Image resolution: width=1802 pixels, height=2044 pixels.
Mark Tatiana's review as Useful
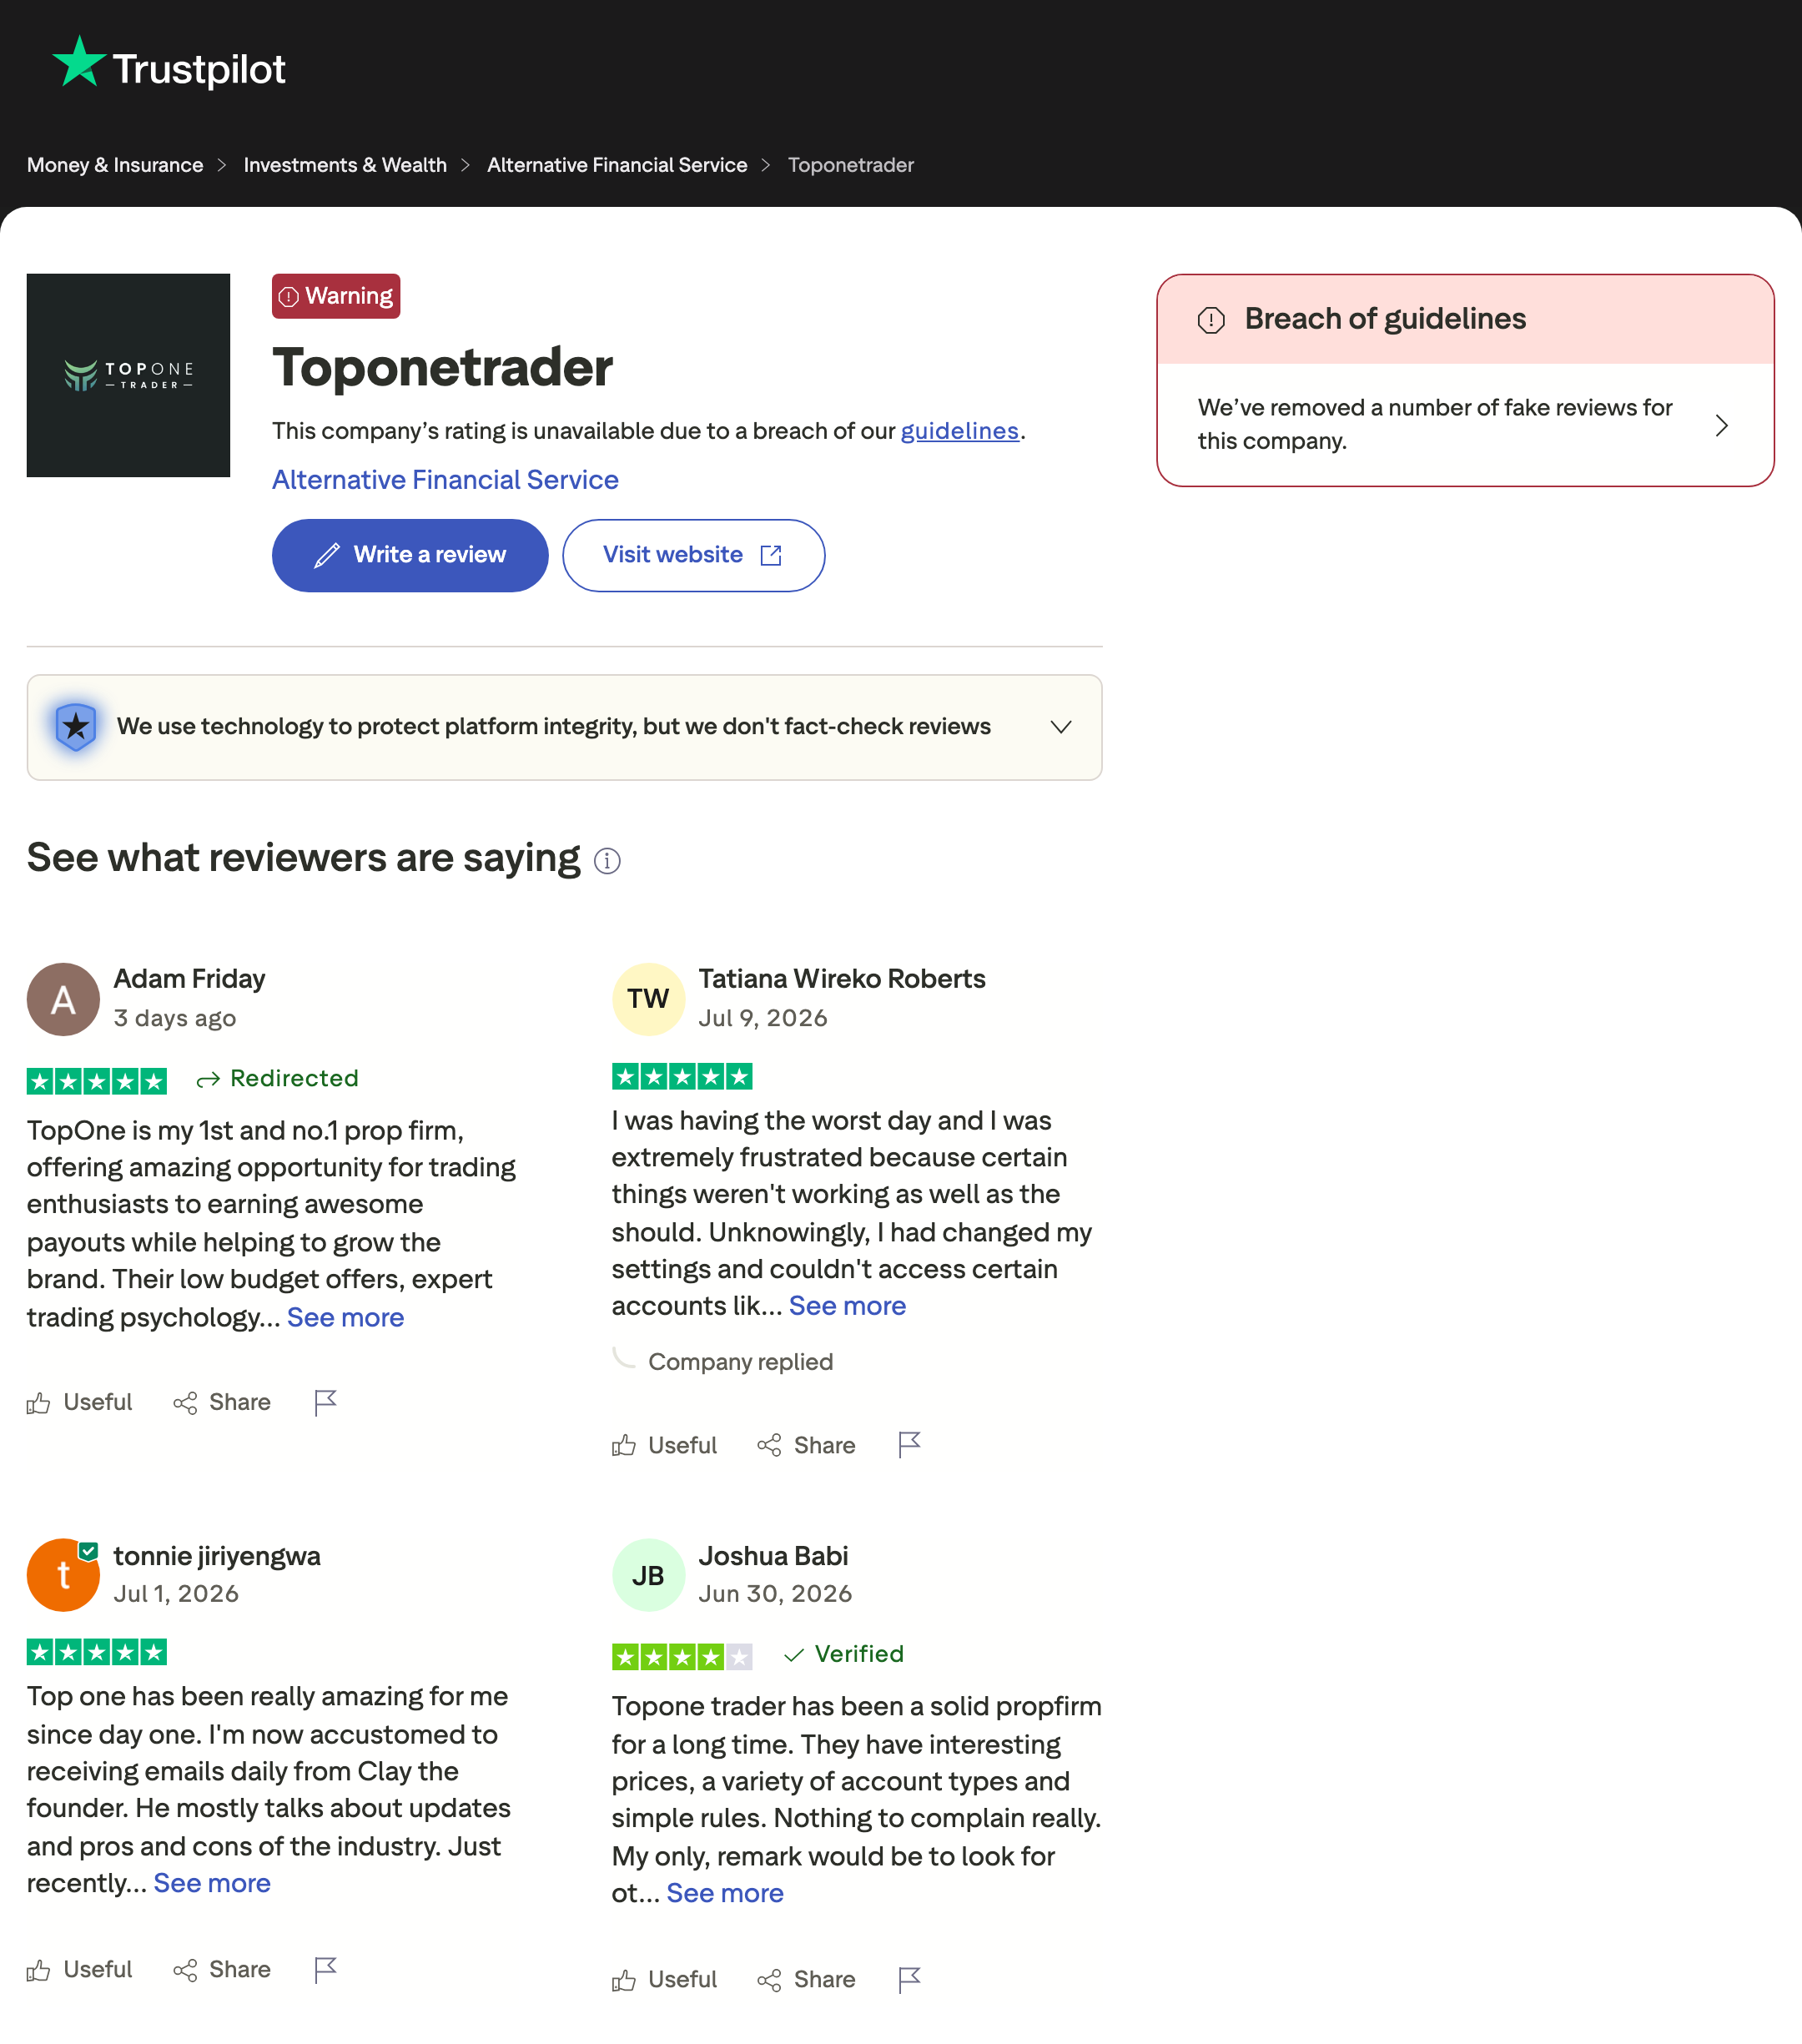[664, 1446]
